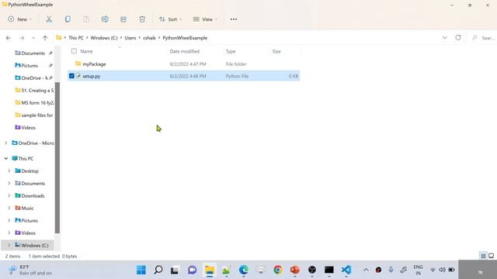Expand the address bar history dropdown
The width and height of the screenshot is (497, 279).
(445, 38)
